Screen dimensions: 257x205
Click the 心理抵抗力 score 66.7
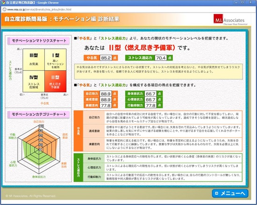[x=150, y=99]
